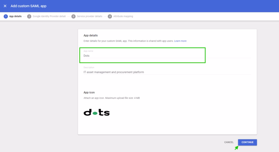Go to Google Identity Provider details step
The image size is (279, 152).
pos(49,16)
